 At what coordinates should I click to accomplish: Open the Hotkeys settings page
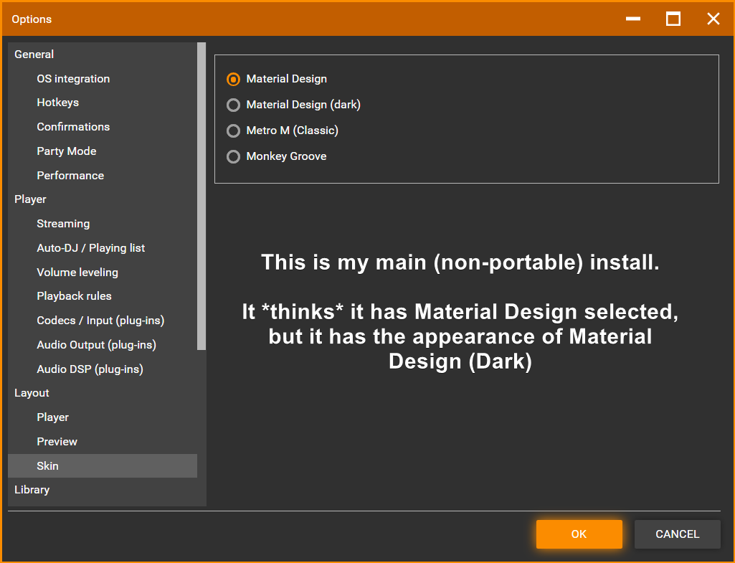pyautogui.click(x=57, y=103)
